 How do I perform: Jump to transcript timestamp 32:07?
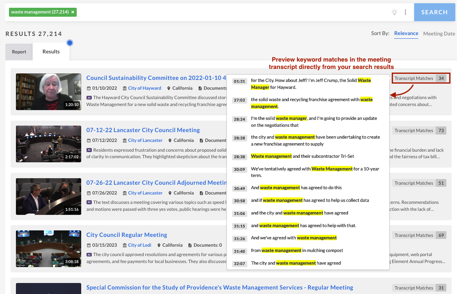click(x=239, y=264)
